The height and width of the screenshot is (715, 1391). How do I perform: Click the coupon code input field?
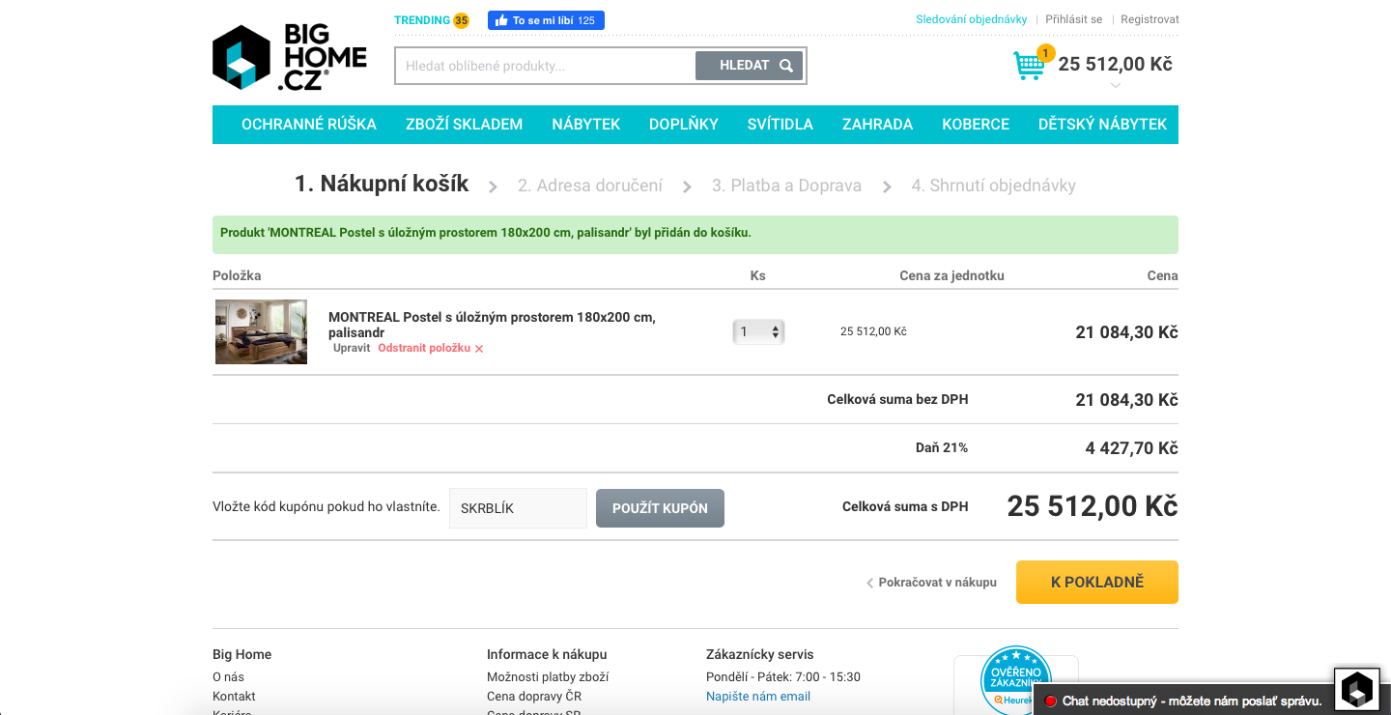[518, 508]
